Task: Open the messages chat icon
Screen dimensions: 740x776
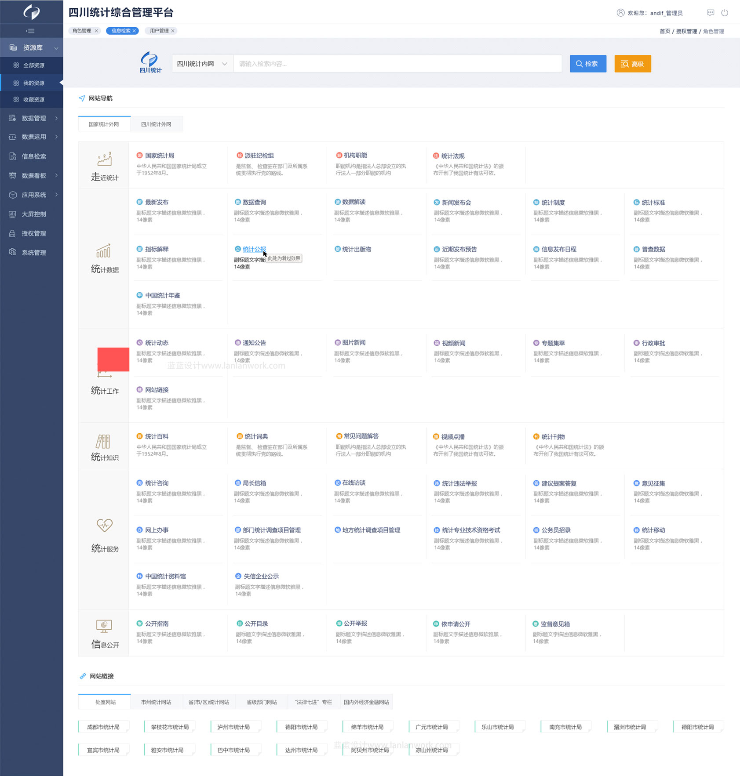Action: pos(710,13)
